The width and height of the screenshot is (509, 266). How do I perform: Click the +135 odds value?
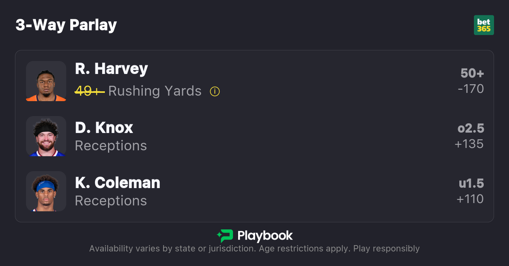[x=469, y=144]
